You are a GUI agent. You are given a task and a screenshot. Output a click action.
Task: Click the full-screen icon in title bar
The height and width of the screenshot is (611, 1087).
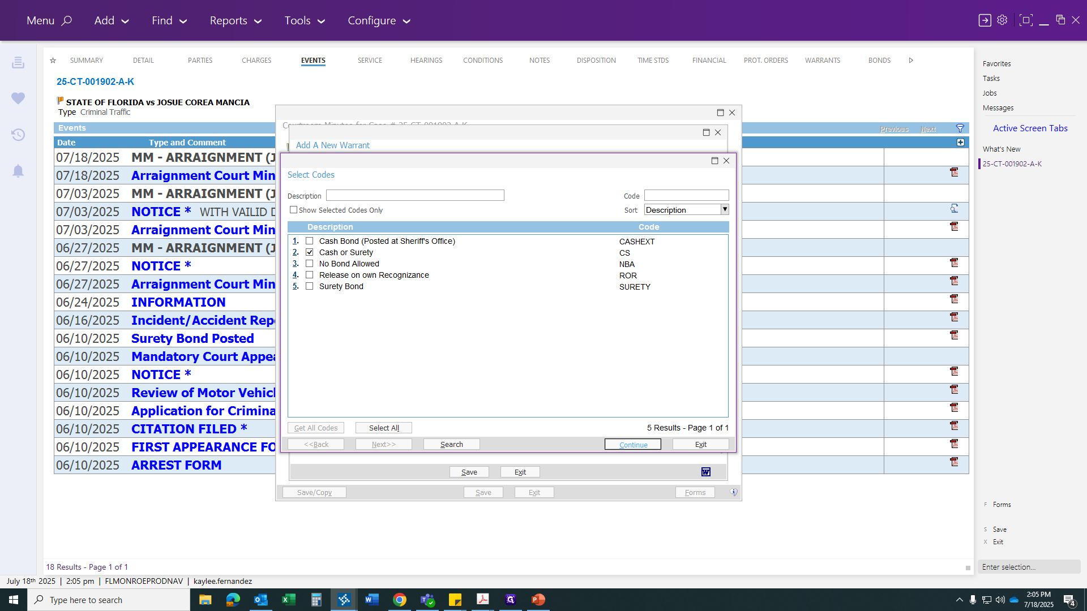pos(1025,20)
